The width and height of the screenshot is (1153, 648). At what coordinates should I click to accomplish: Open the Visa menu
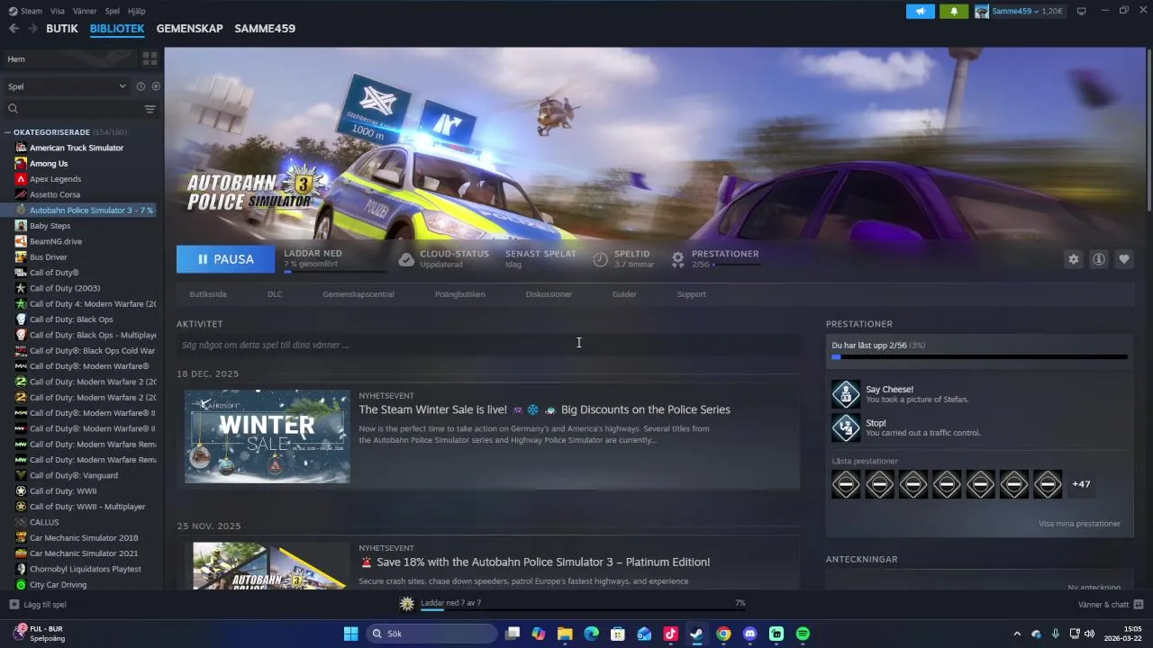coord(58,11)
